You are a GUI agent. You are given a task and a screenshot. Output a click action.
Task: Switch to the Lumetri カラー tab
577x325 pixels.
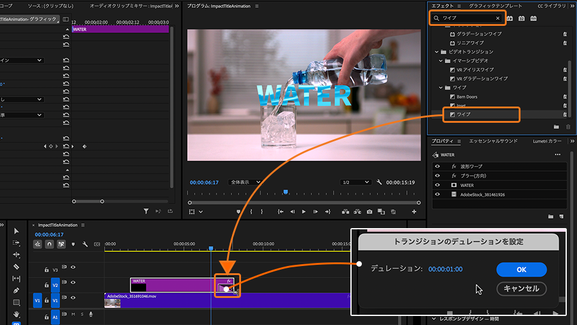(x=547, y=141)
